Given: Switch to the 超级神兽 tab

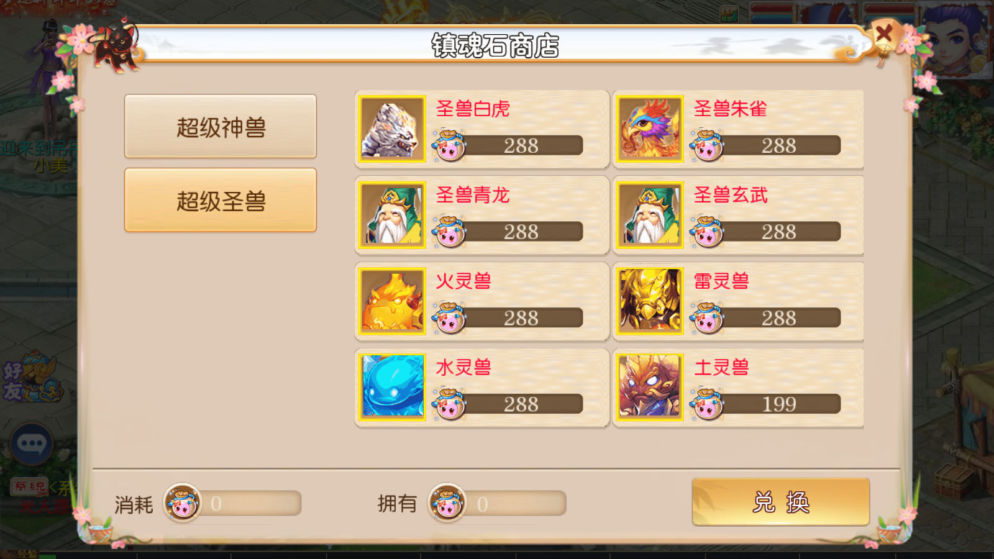Looking at the screenshot, I should (221, 127).
